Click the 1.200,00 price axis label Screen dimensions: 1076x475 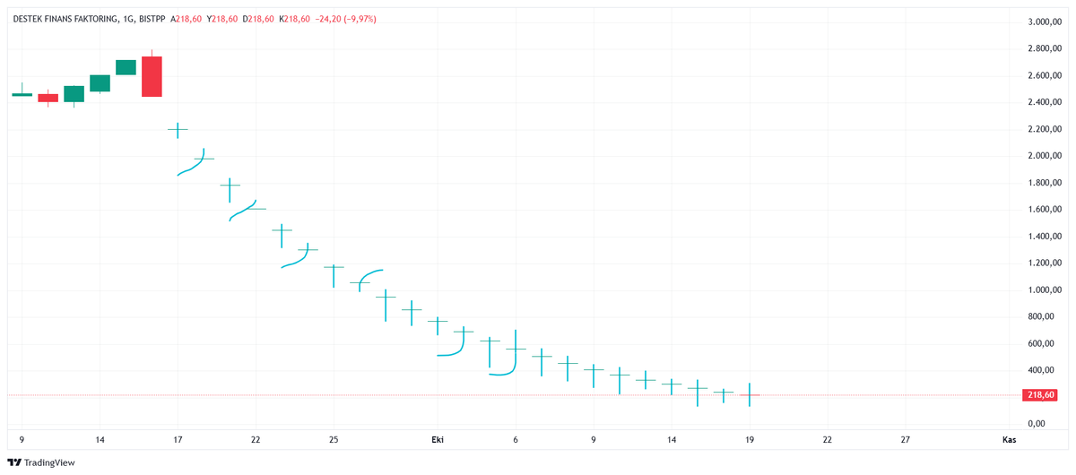(x=1045, y=263)
